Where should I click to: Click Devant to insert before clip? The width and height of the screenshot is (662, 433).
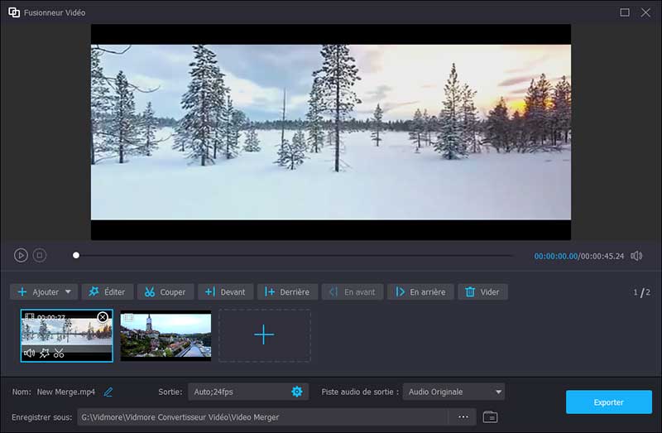225,292
